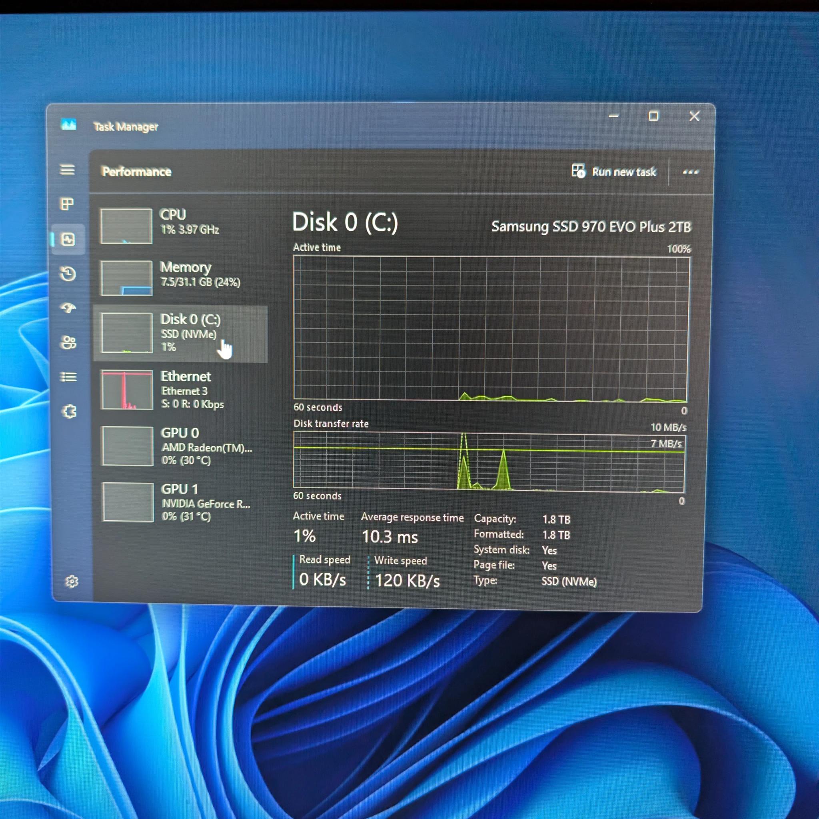Click the 7 MB/s graph label
This screenshot has width=819, height=819.
(x=666, y=444)
